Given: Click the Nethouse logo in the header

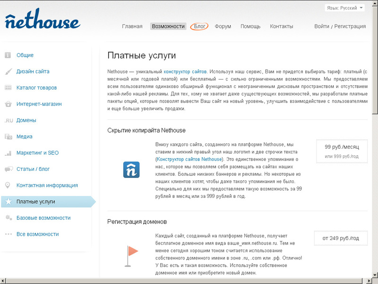Looking at the screenshot, I should (x=43, y=21).
